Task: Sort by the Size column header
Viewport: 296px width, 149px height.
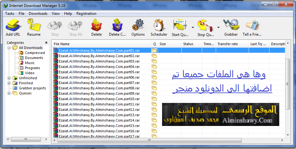Action: pos(170,44)
